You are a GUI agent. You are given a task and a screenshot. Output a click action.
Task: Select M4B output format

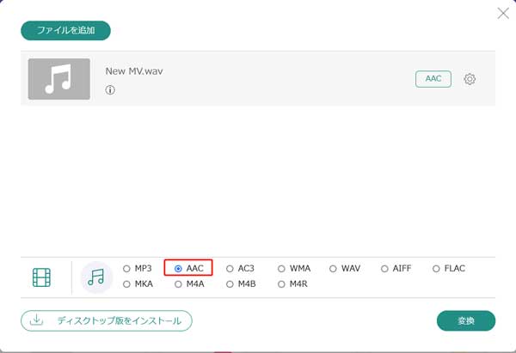230,284
